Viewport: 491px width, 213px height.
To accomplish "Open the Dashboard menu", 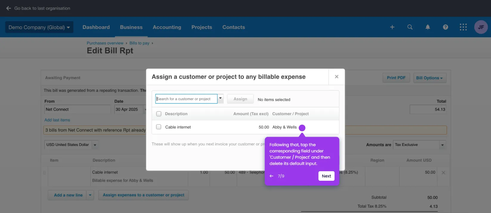I will 96,27.
